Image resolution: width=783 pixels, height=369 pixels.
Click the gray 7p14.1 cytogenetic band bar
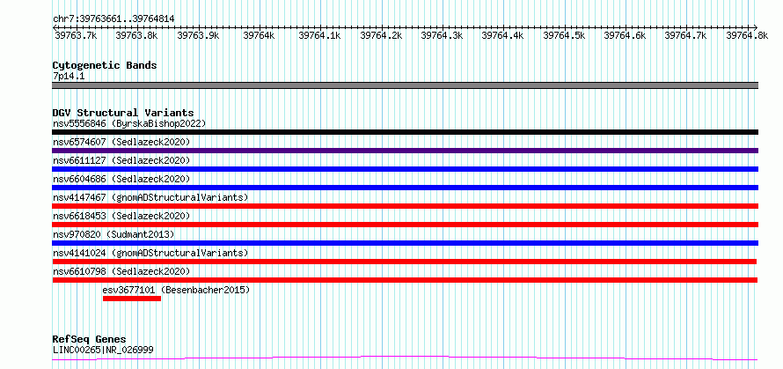405,85
